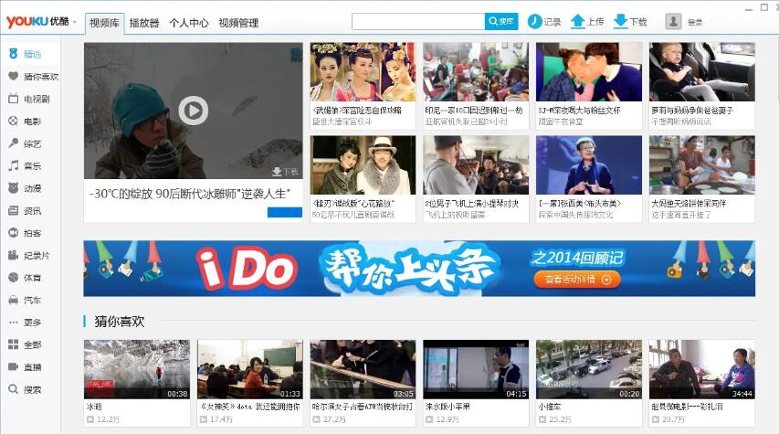Click the search input field
Screen dimensions: 779x434
[417, 21]
